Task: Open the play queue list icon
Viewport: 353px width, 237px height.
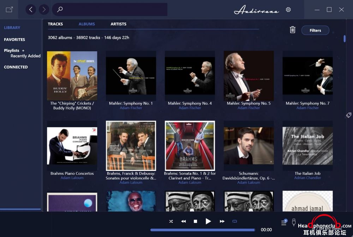Action: [284, 222]
